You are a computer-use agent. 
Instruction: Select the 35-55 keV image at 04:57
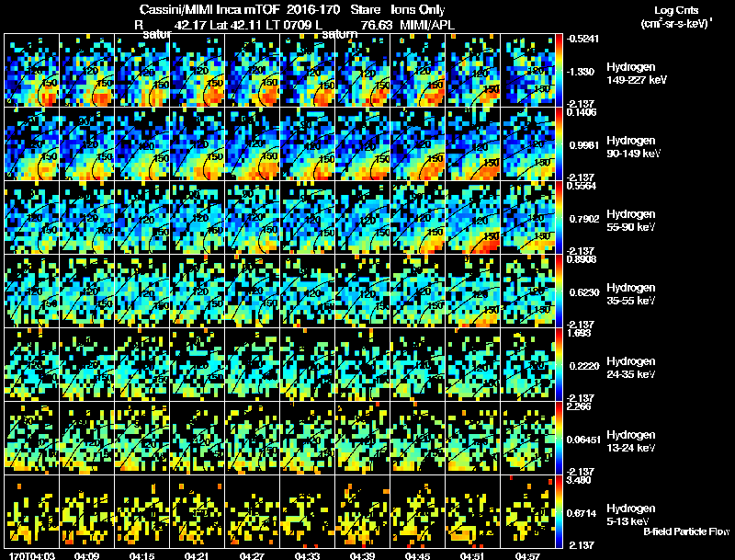tap(527, 291)
